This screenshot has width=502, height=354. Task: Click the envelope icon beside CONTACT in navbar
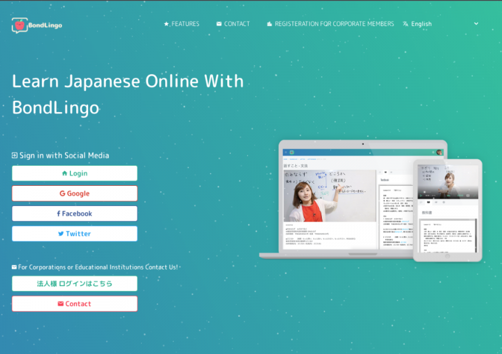point(219,24)
